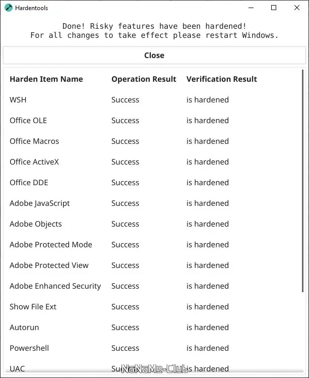Viewport: 309px width, 378px height.
Task: Close the window with the title bar X
Action: click(x=297, y=8)
